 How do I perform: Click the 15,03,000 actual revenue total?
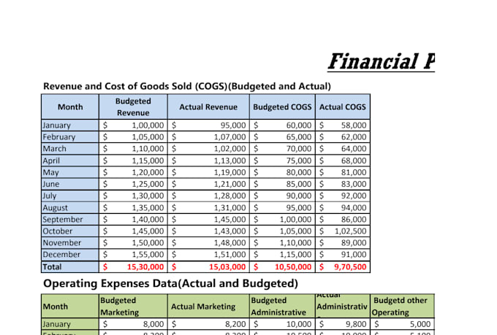[208, 267]
